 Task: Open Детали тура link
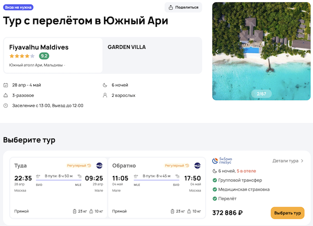[287, 161]
